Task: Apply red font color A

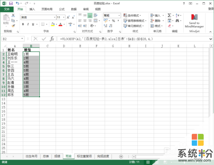Action: [60, 24]
